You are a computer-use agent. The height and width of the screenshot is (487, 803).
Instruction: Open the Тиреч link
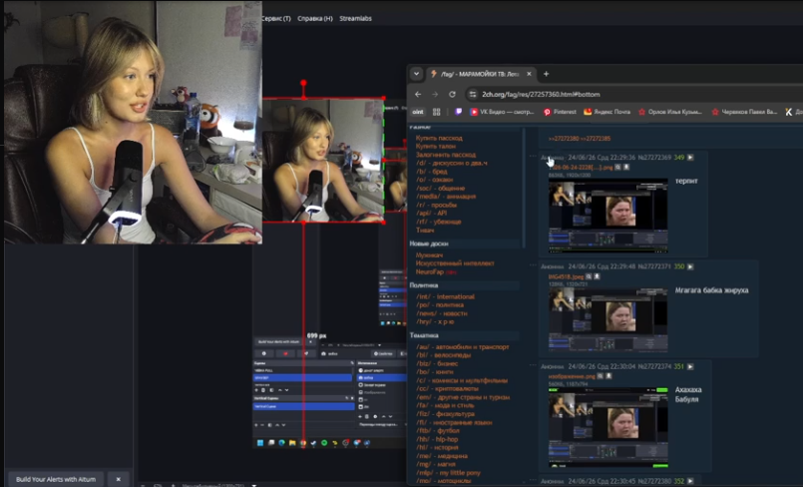click(x=425, y=230)
